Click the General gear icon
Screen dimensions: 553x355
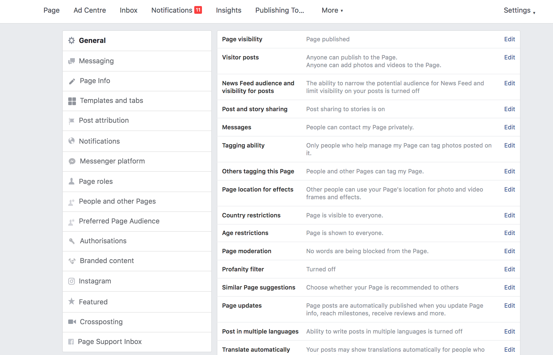72,40
